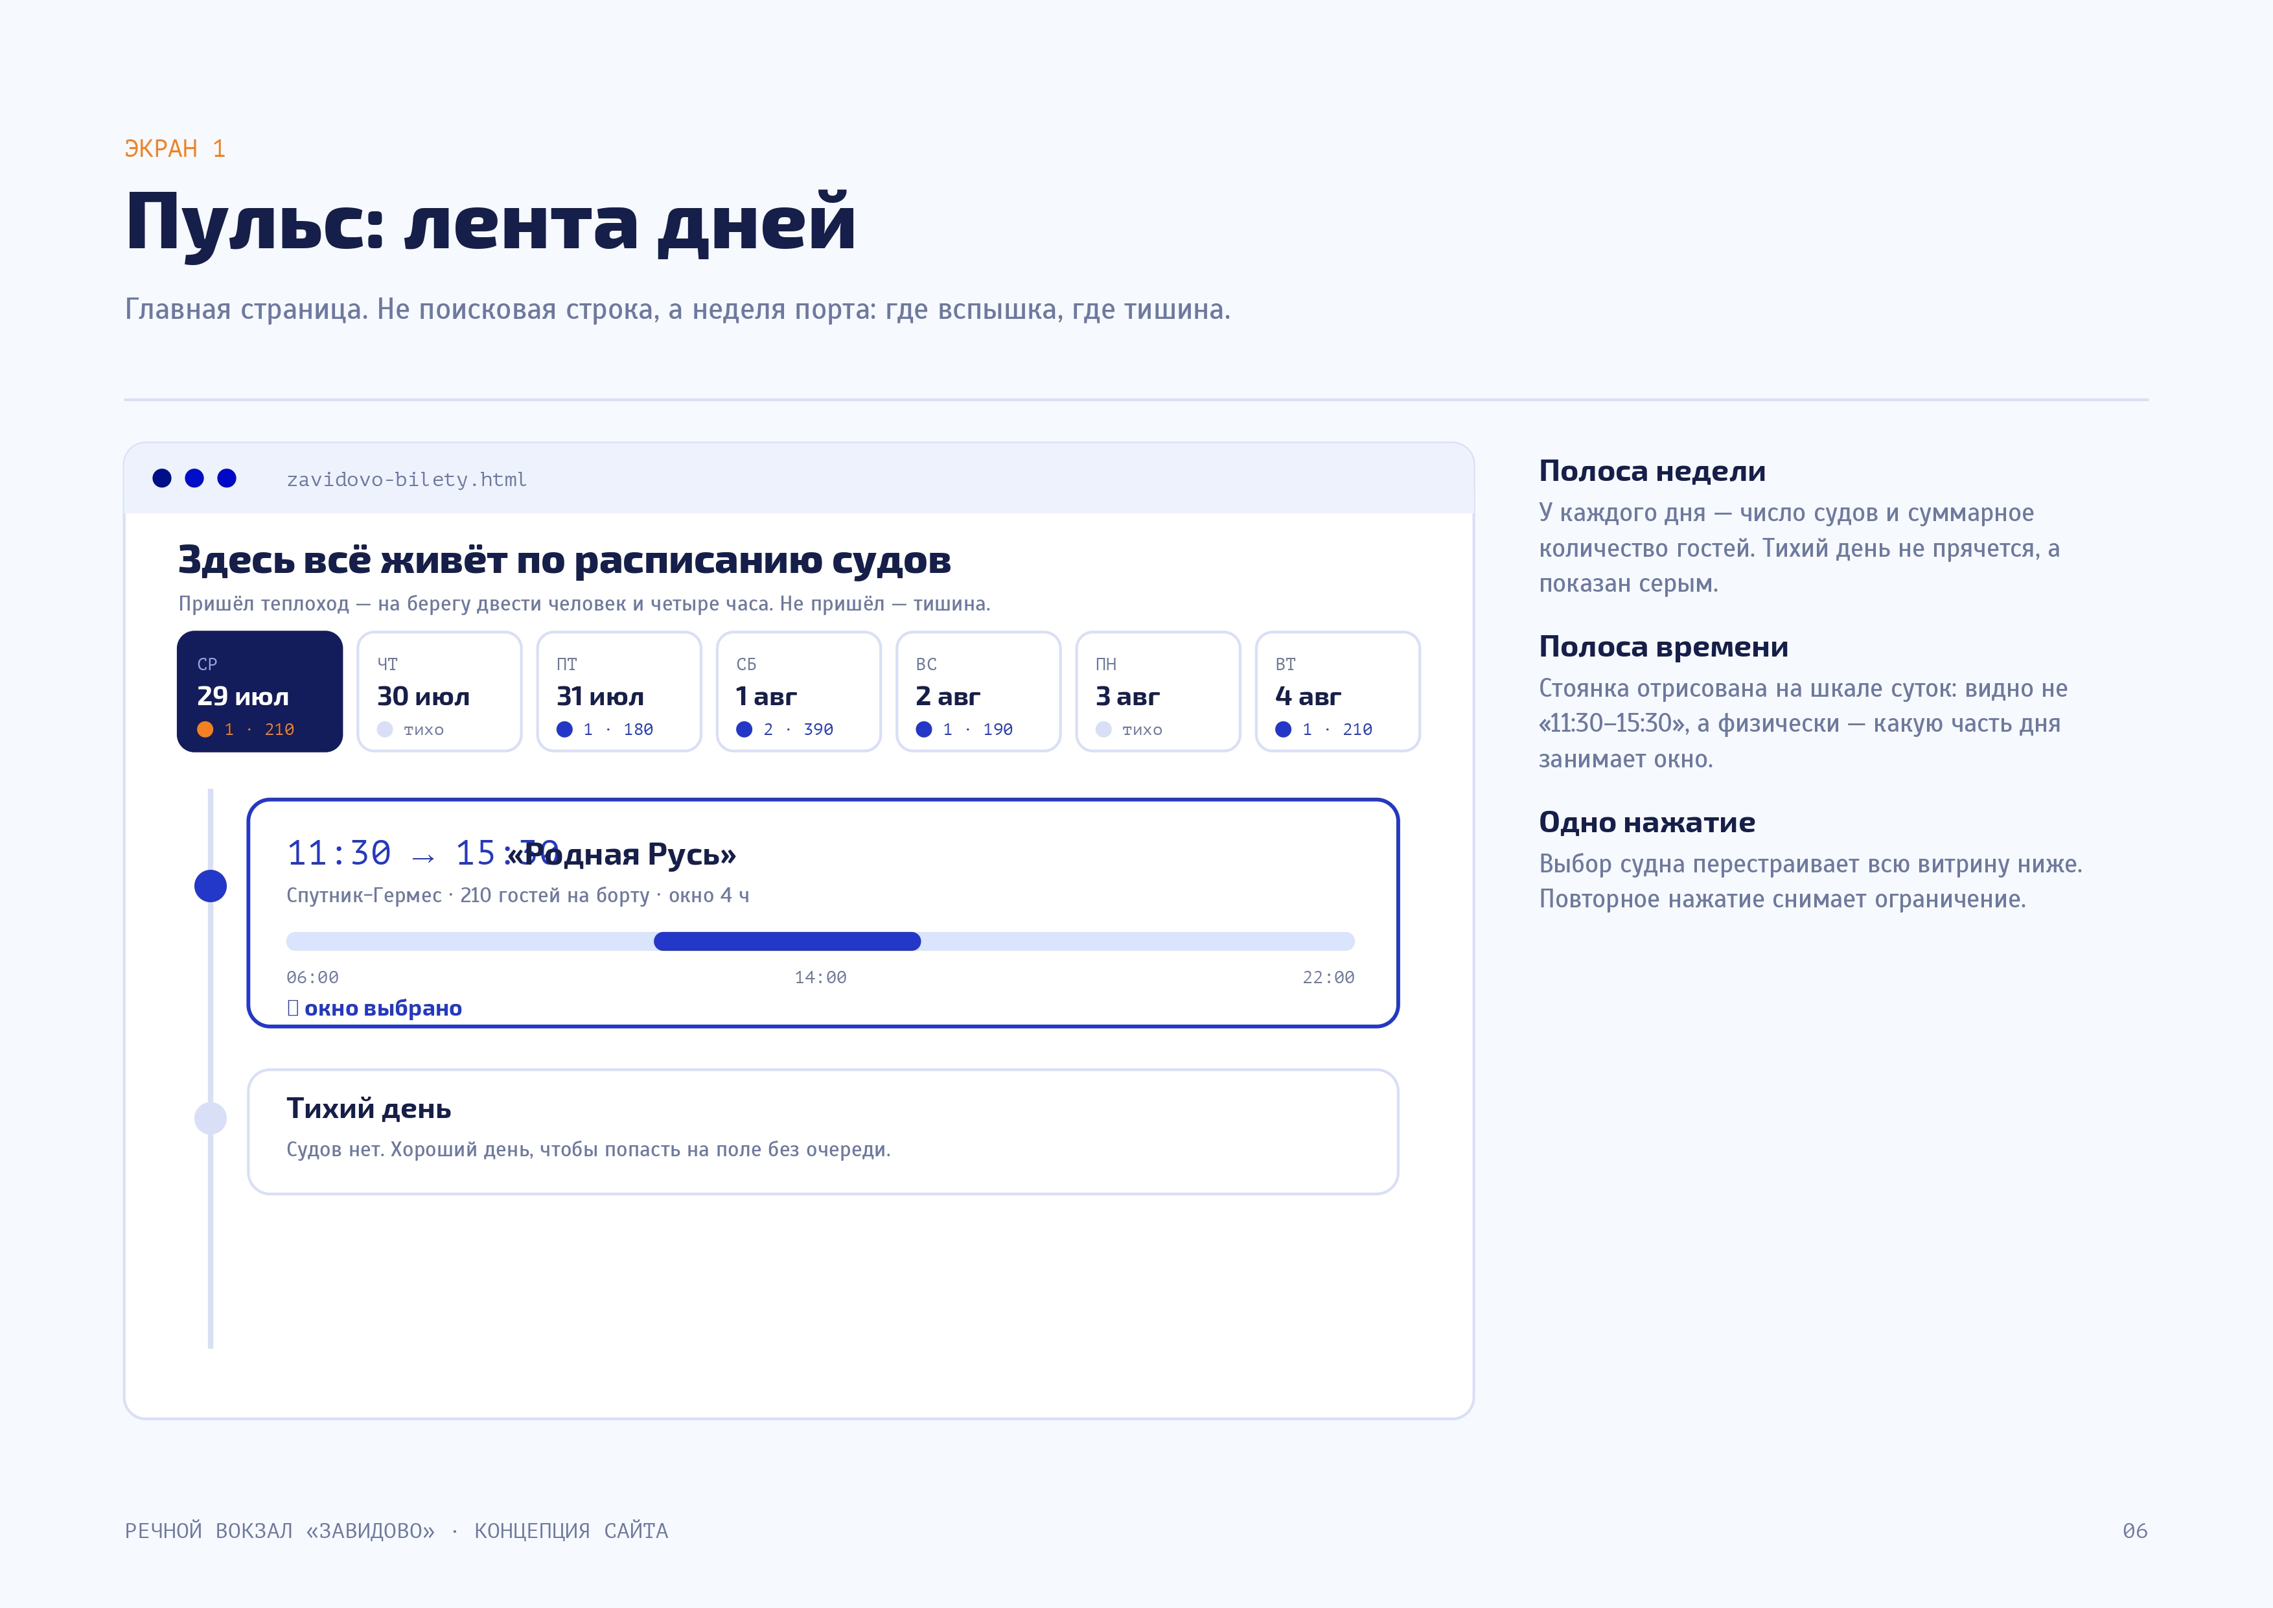The image size is (2273, 1608).
Task: Click the dark blue stay-window bar segment
Action: point(787,940)
